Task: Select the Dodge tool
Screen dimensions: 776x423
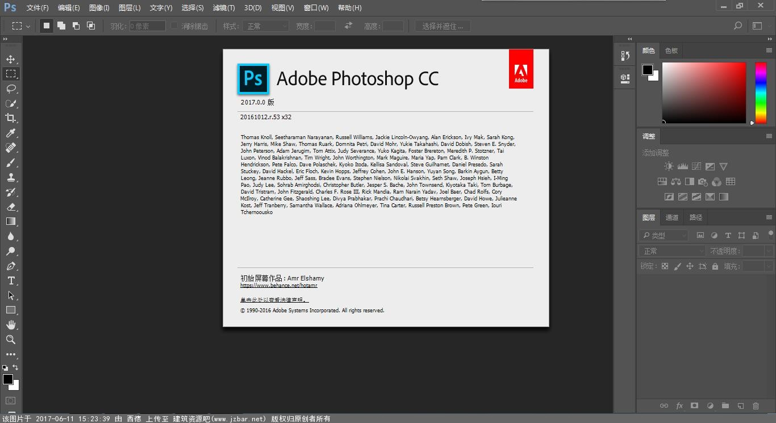Action: (x=11, y=251)
